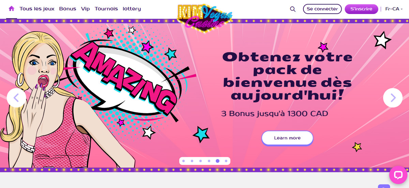Select the active fifth carousel dot
The height and width of the screenshot is (188, 409).
tap(217, 161)
